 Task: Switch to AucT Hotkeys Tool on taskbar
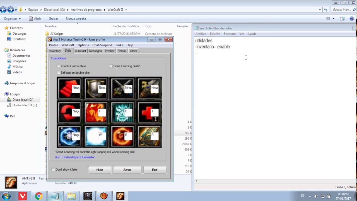click(x=120, y=196)
